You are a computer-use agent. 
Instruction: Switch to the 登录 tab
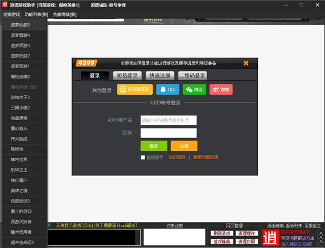(x=95, y=76)
